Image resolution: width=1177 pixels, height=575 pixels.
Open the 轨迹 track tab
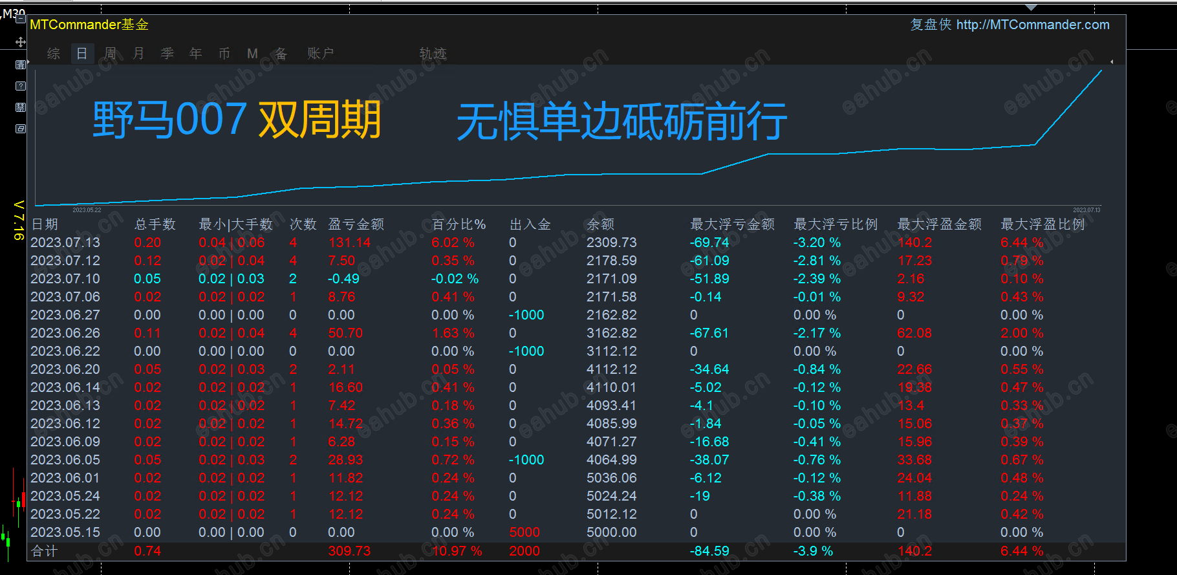pyautogui.click(x=433, y=54)
